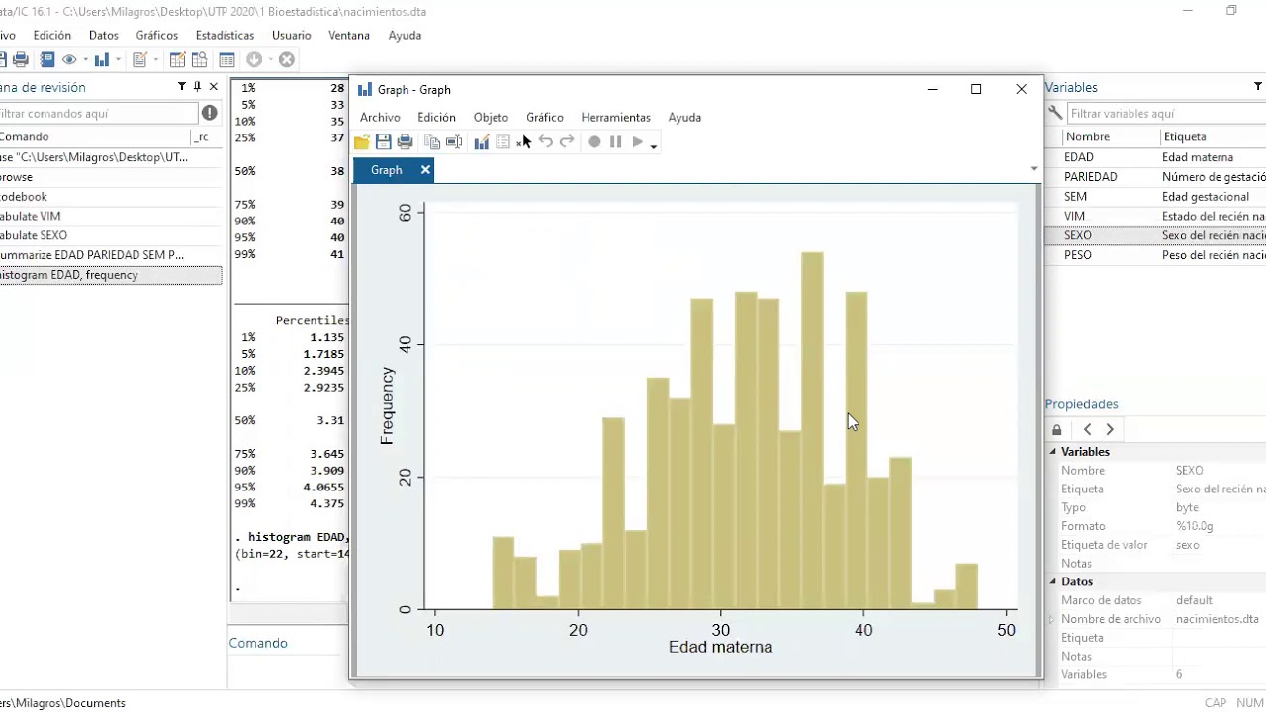The height and width of the screenshot is (712, 1266).
Task: Click the Undo arrow in Graph toolbar
Action: (545, 142)
